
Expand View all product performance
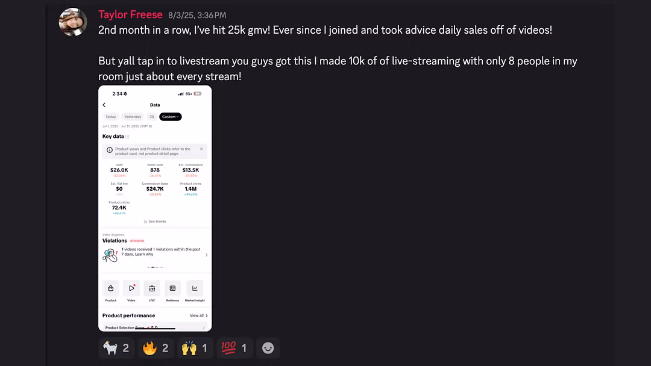(x=199, y=315)
